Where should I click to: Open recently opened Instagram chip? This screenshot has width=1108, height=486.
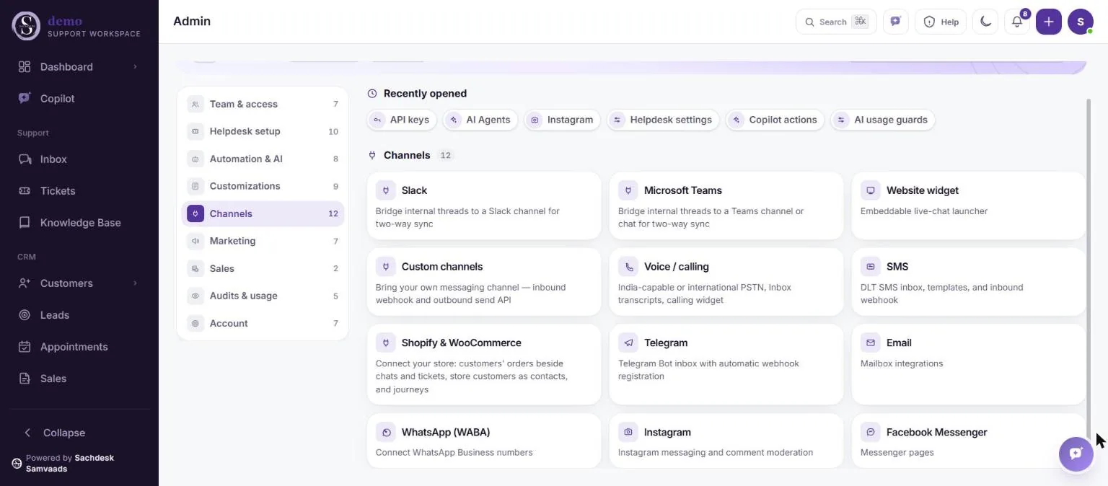tap(563, 120)
